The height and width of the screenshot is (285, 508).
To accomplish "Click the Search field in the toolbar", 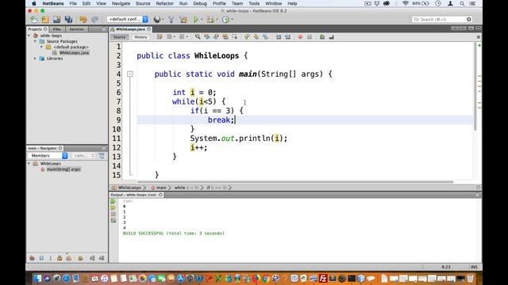I will 442,19.
